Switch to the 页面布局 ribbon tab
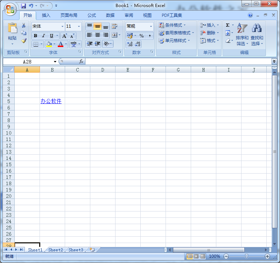Screen dimensions: 280x263 tap(69, 15)
